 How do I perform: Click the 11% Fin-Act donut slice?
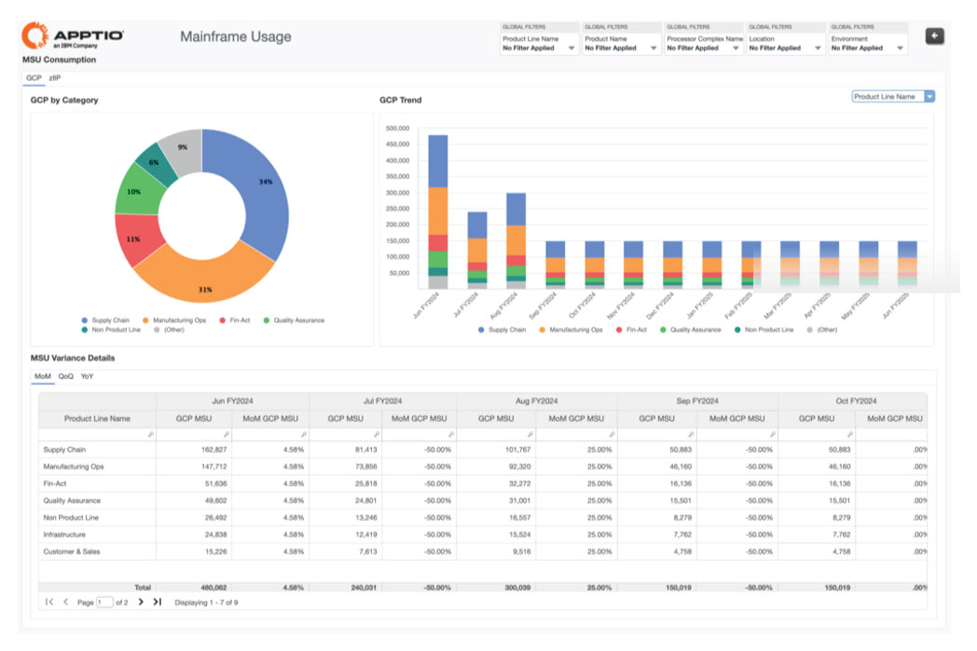(137, 238)
